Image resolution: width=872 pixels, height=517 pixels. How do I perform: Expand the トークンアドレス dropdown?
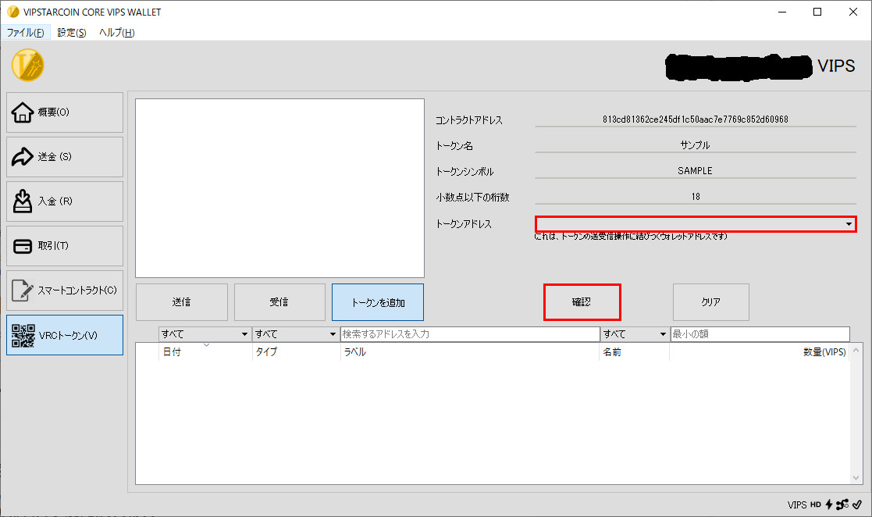coord(849,225)
